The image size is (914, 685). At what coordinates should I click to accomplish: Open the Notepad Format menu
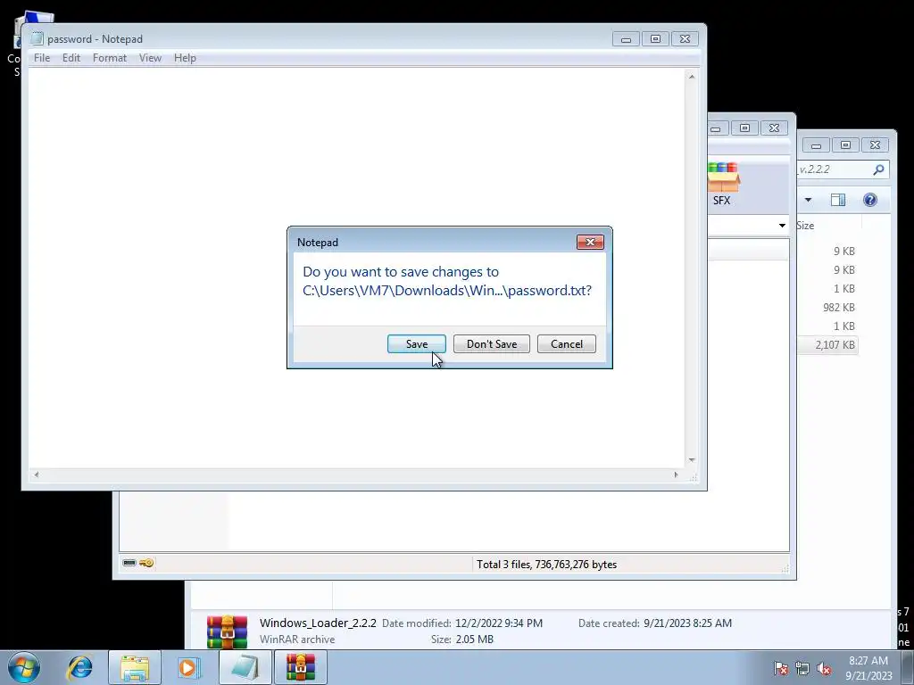pos(110,58)
